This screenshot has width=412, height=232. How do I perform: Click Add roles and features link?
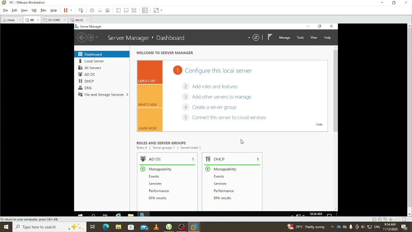click(x=215, y=86)
